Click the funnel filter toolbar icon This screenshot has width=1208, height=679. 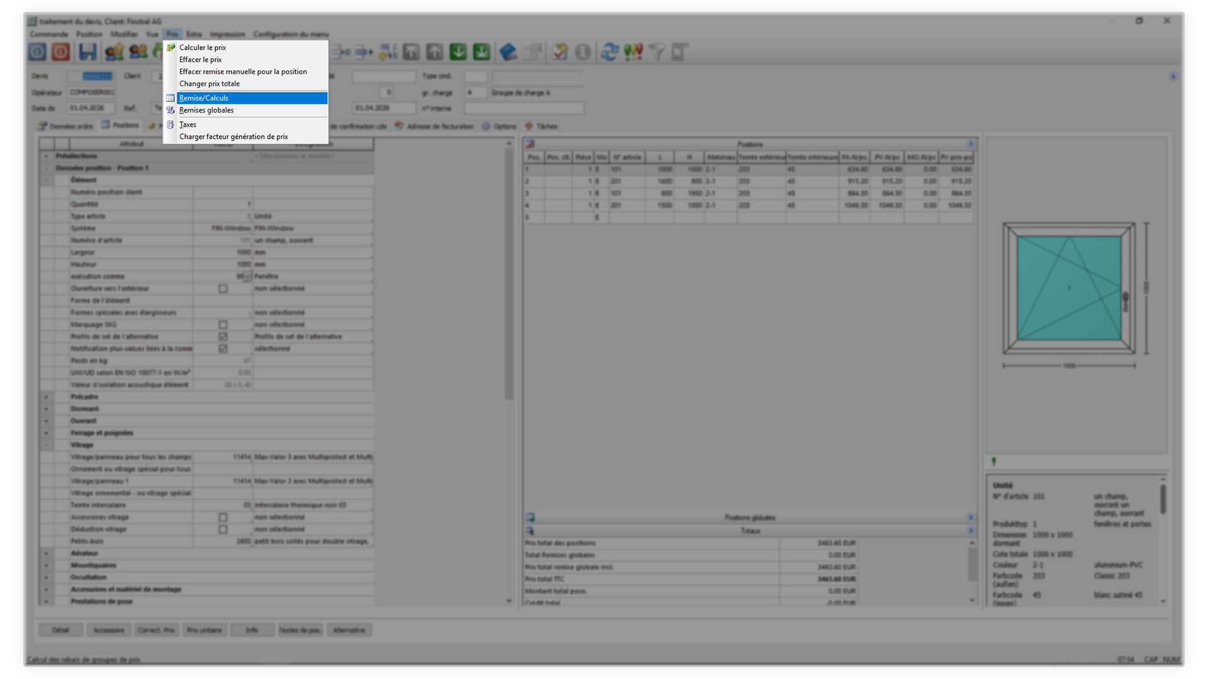point(657,52)
